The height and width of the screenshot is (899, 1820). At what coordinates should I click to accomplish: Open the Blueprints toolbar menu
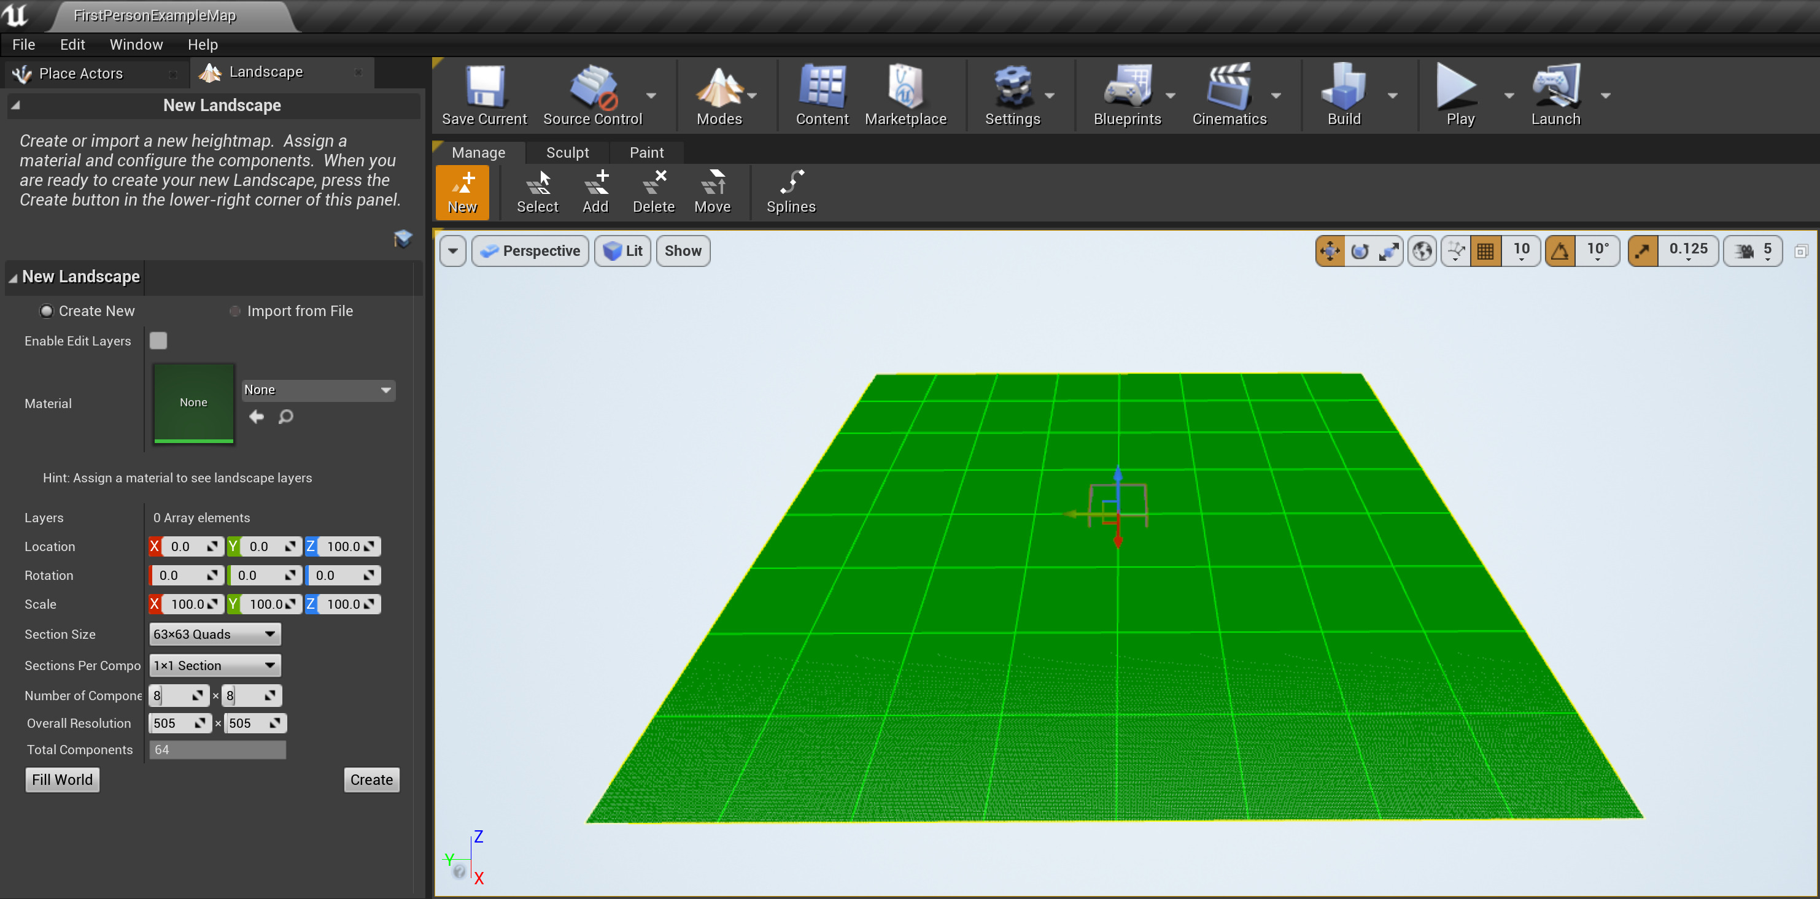1171,96
